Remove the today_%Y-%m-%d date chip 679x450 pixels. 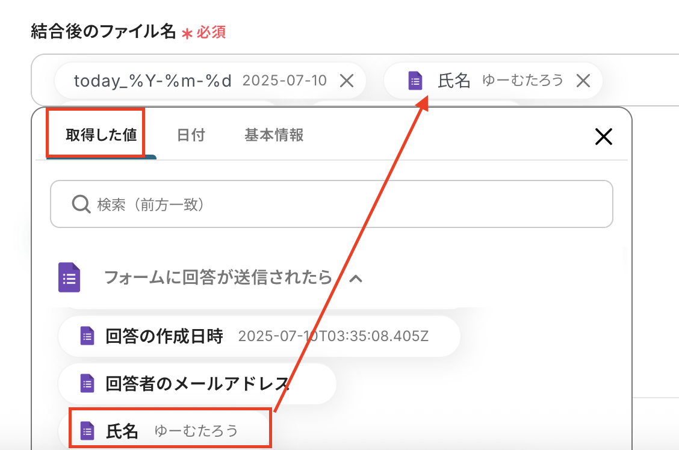coord(347,81)
